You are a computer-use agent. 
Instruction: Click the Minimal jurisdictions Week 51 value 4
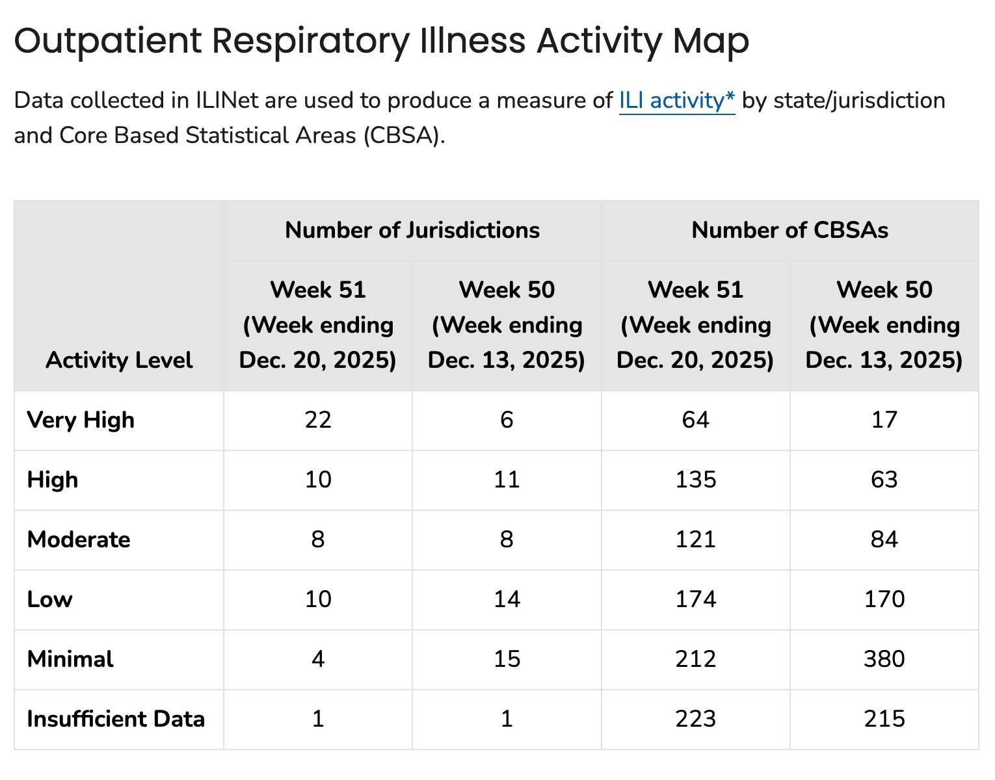pos(318,659)
